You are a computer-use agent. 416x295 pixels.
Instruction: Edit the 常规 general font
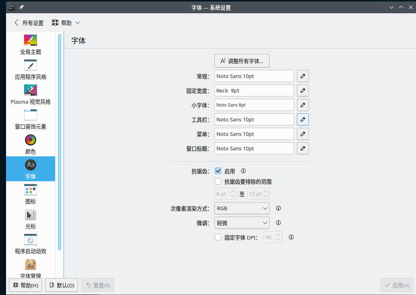(303, 76)
